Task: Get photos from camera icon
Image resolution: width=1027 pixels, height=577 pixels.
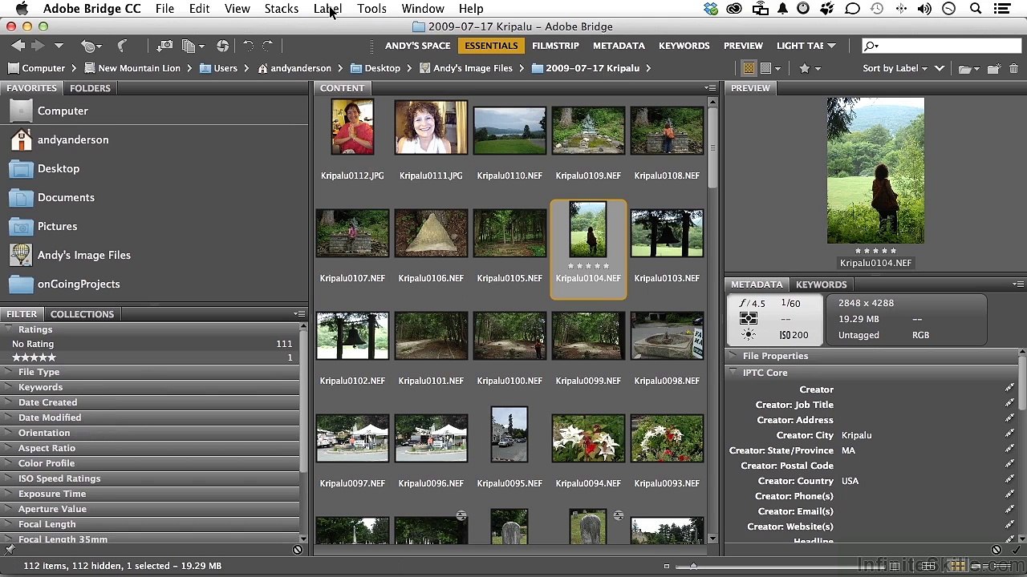Action: pyautogui.click(x=164, y=46)
